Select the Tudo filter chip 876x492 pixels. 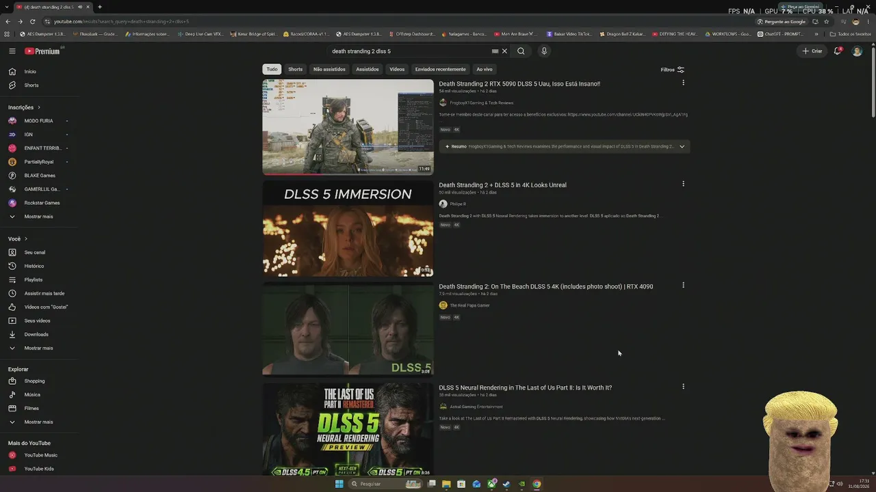[272, 69]
